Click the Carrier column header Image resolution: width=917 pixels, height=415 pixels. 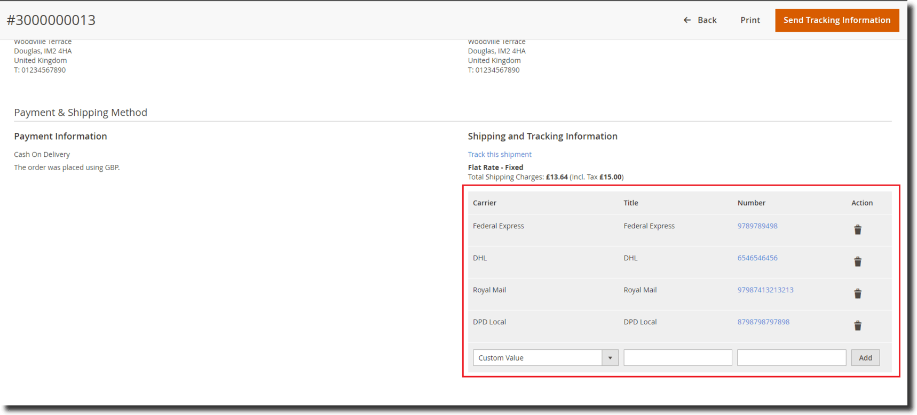click(484, 203)
